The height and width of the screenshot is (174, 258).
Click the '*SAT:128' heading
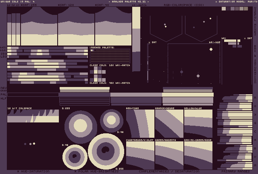66,5
